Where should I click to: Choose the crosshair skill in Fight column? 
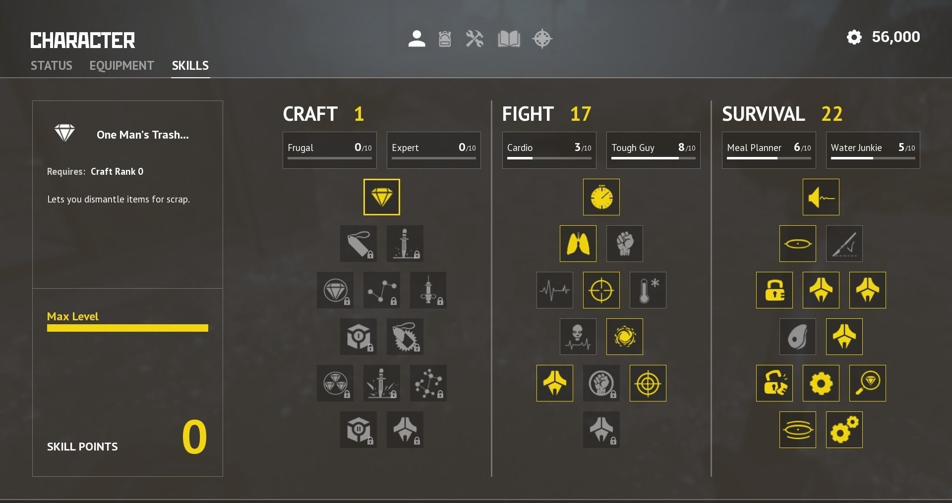pyautogui.click(x=601, y=290)
